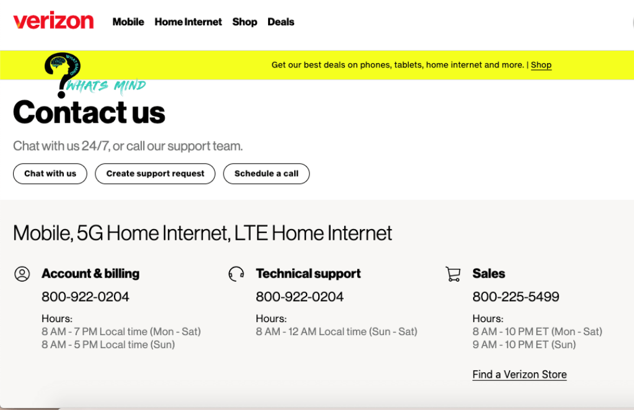The width and height of the screenshot is (634, 410).
Task: Open the Home Internet navigation menu
Action: click(x=188, y=22)
